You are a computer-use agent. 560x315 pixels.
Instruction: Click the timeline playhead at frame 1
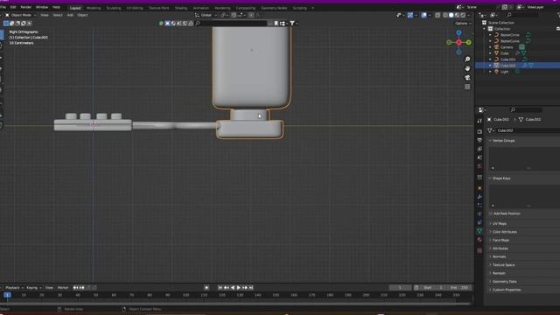click(x=7, y=295)
